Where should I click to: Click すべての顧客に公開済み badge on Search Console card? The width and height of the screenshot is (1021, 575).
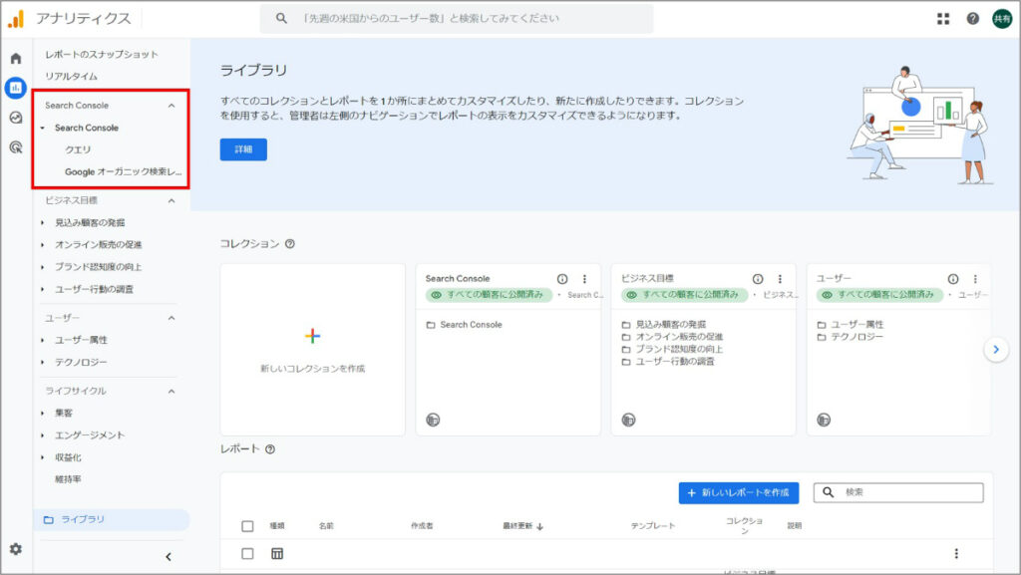[x=489, y=295]
